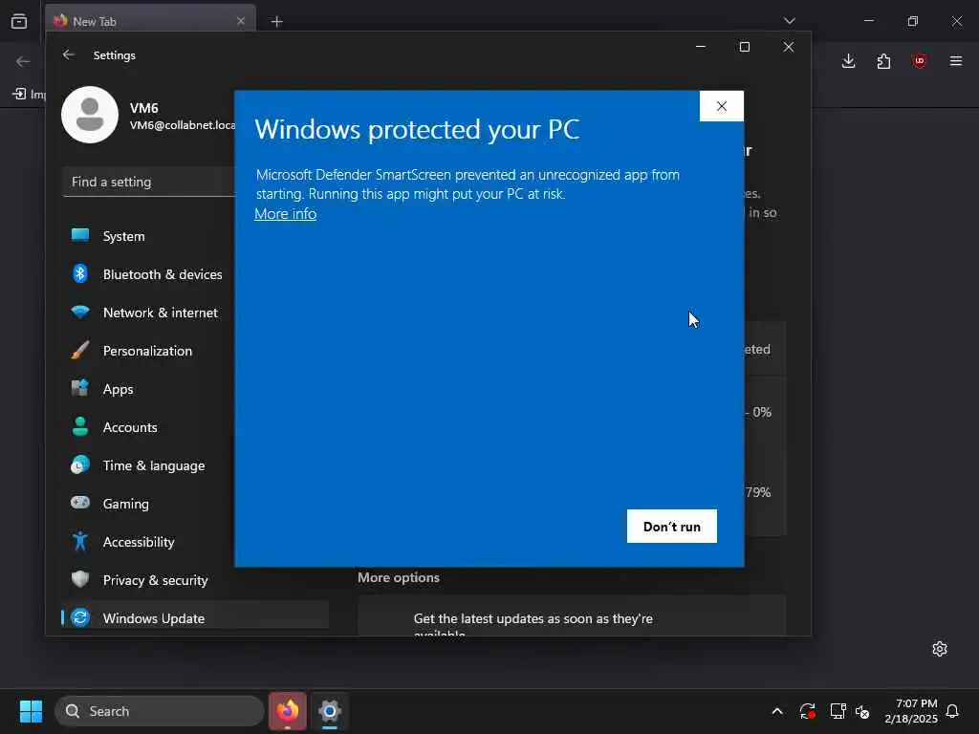Screen dimensions: 979x734
Task: Open a new Firefox tab
Action: [x=276, y=22]
